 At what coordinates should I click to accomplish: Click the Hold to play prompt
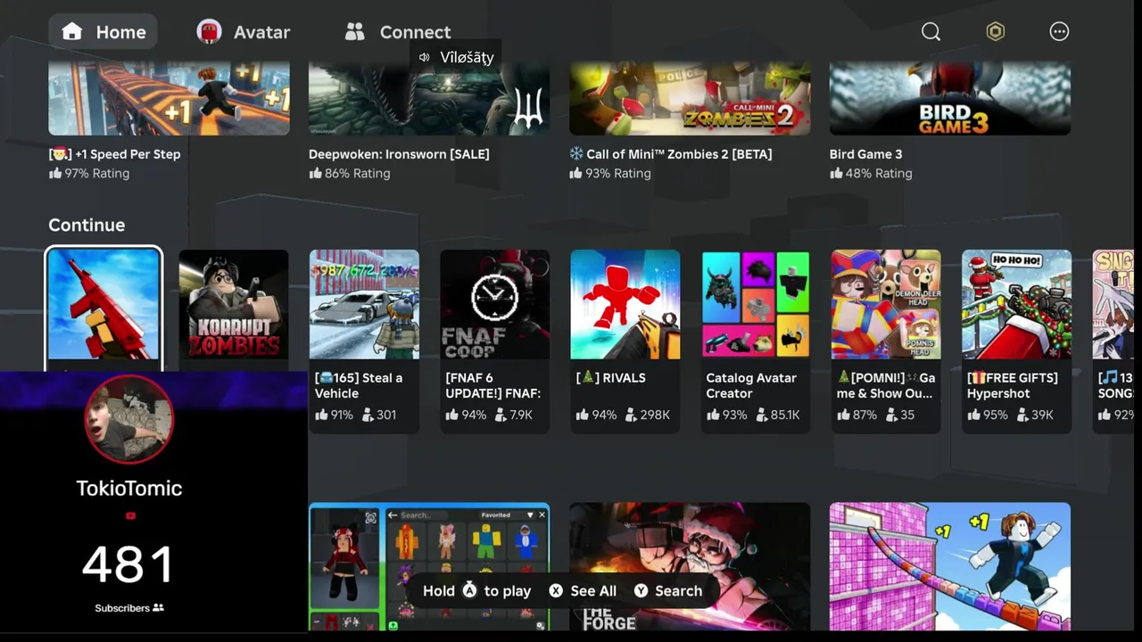[476, 591]
